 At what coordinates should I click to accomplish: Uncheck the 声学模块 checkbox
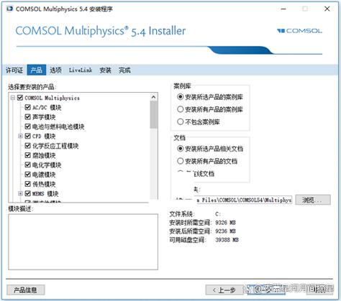tap(28, 117)
